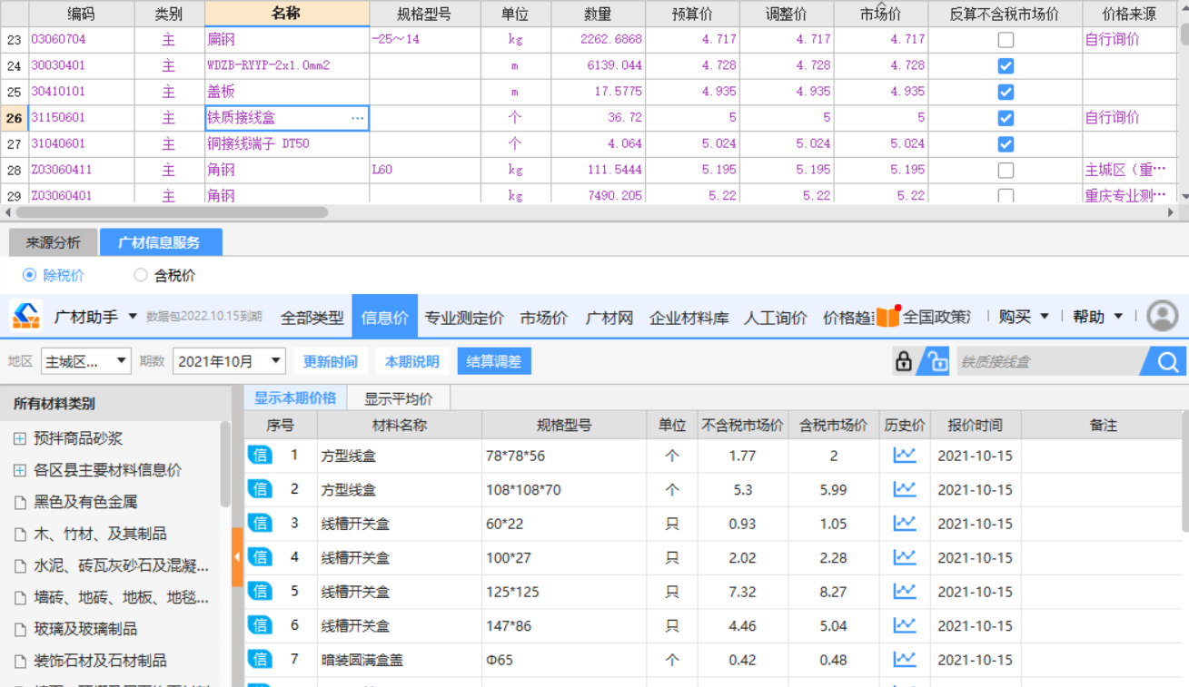Click the 全国政策 link
This screenshot has width=1189, height=687.
tap(935, 317)
